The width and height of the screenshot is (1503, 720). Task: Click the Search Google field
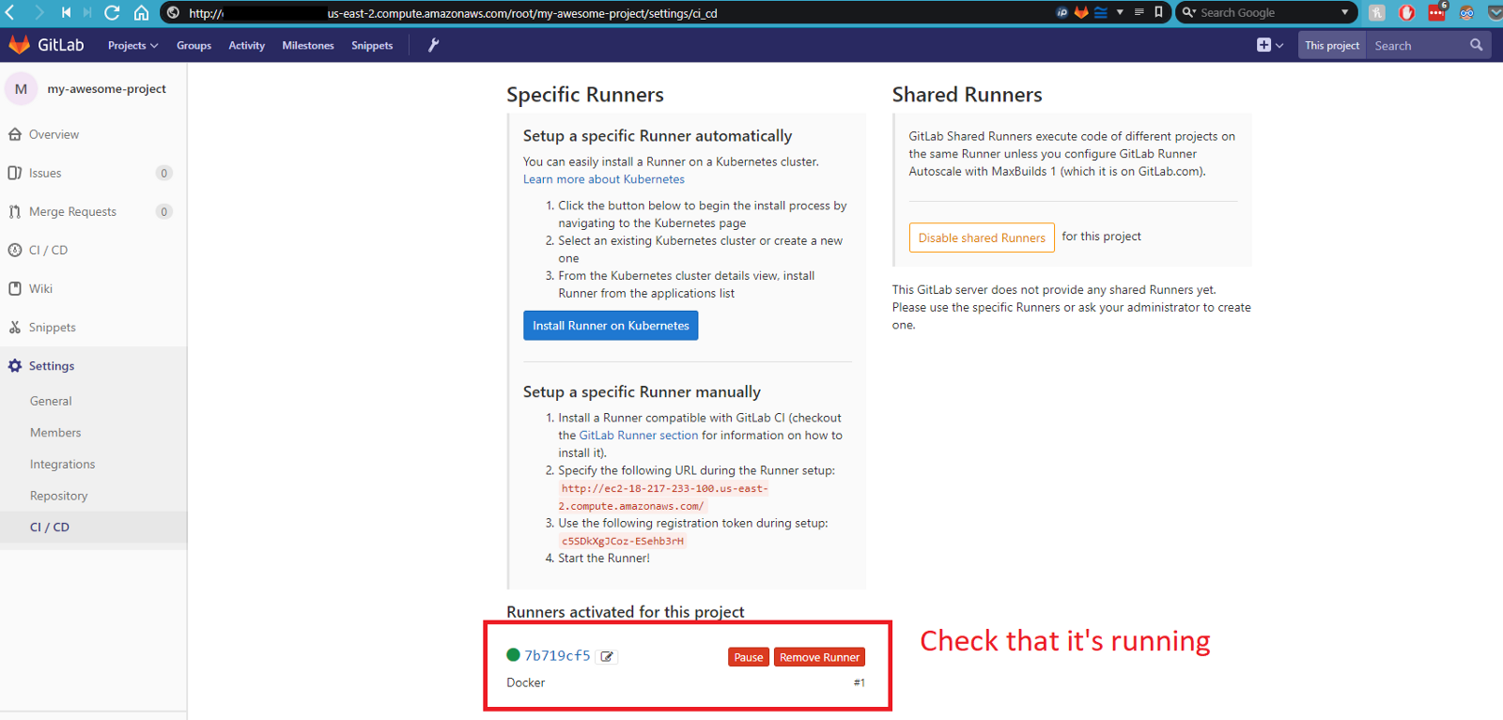[1266, 12]
